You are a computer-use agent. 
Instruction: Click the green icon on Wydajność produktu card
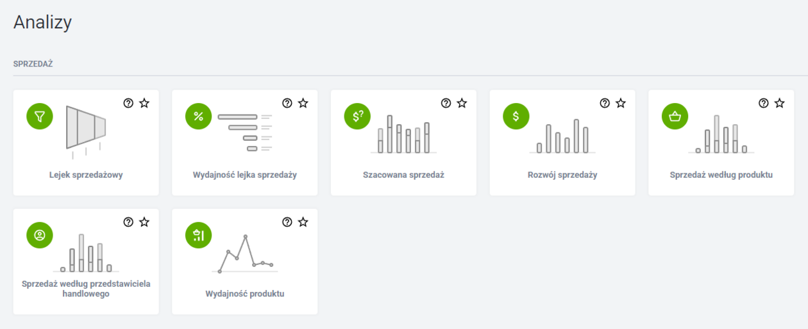[x=199, y=235]
